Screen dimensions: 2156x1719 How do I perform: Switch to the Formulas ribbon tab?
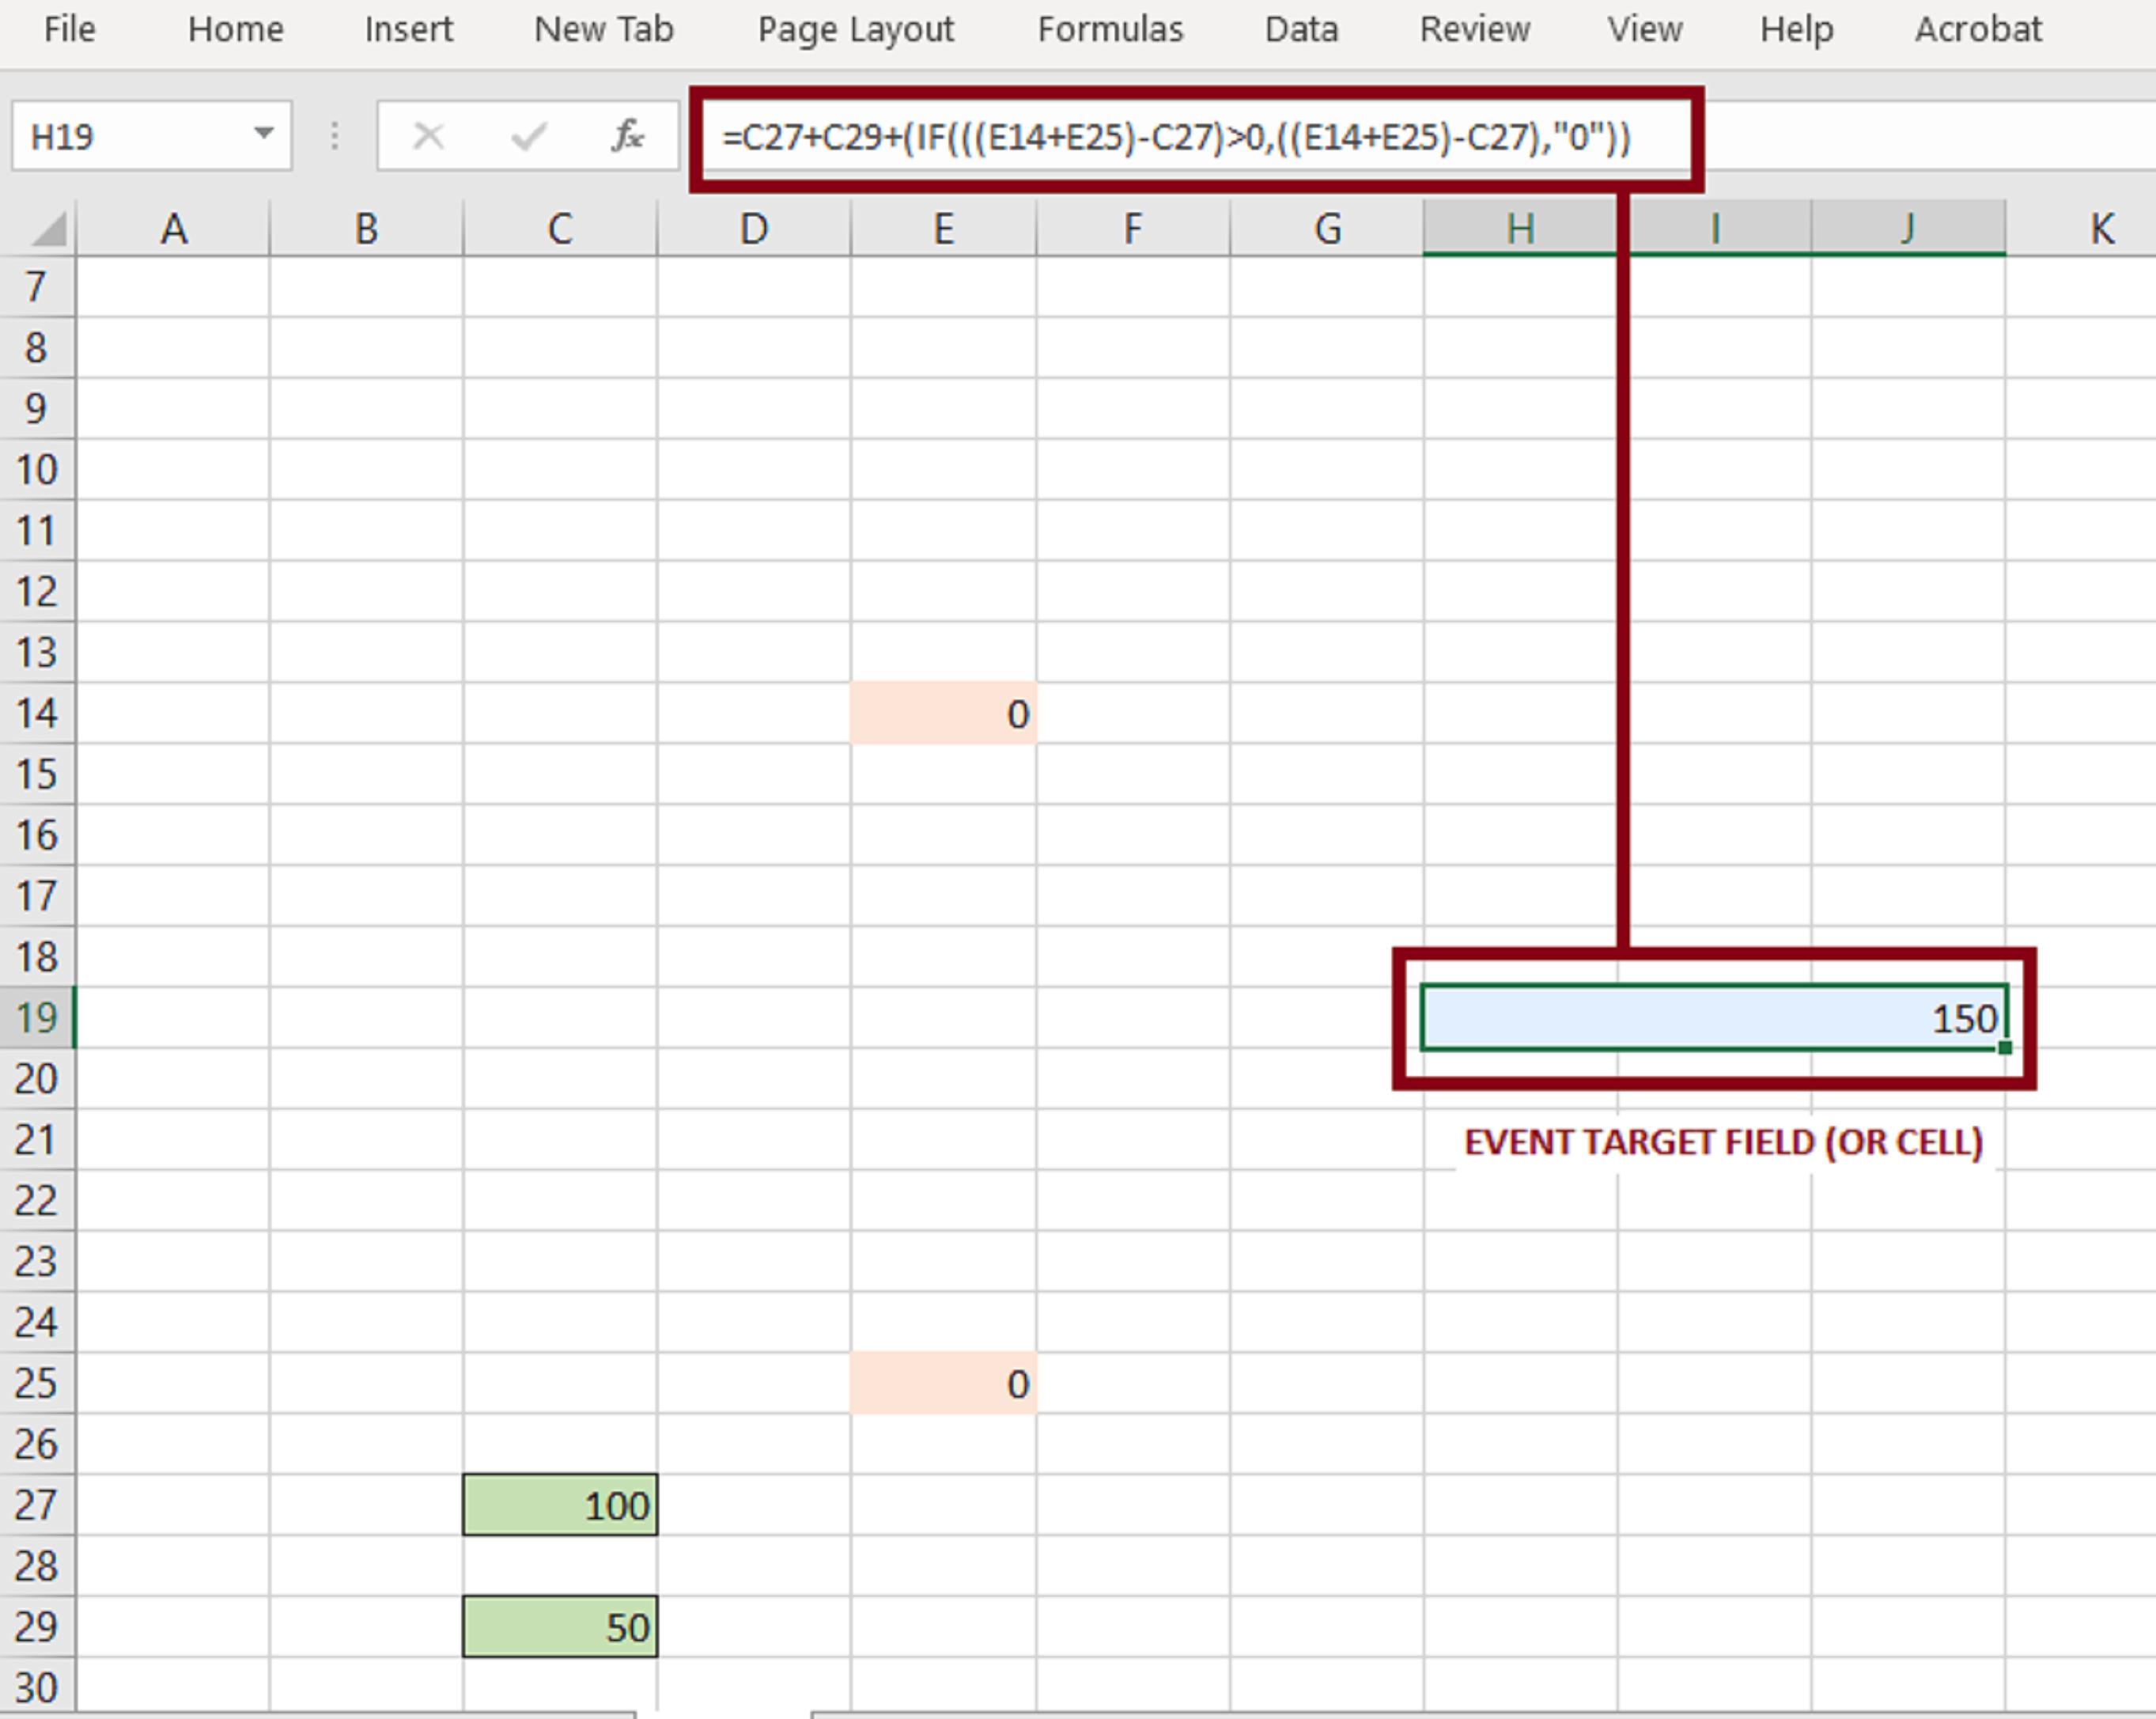pos(1110,30)
